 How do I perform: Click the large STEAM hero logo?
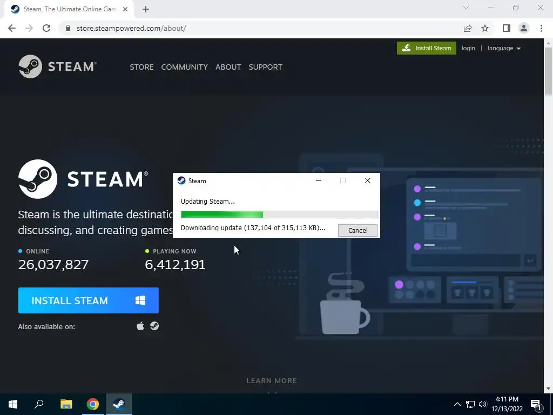[83, 179]
